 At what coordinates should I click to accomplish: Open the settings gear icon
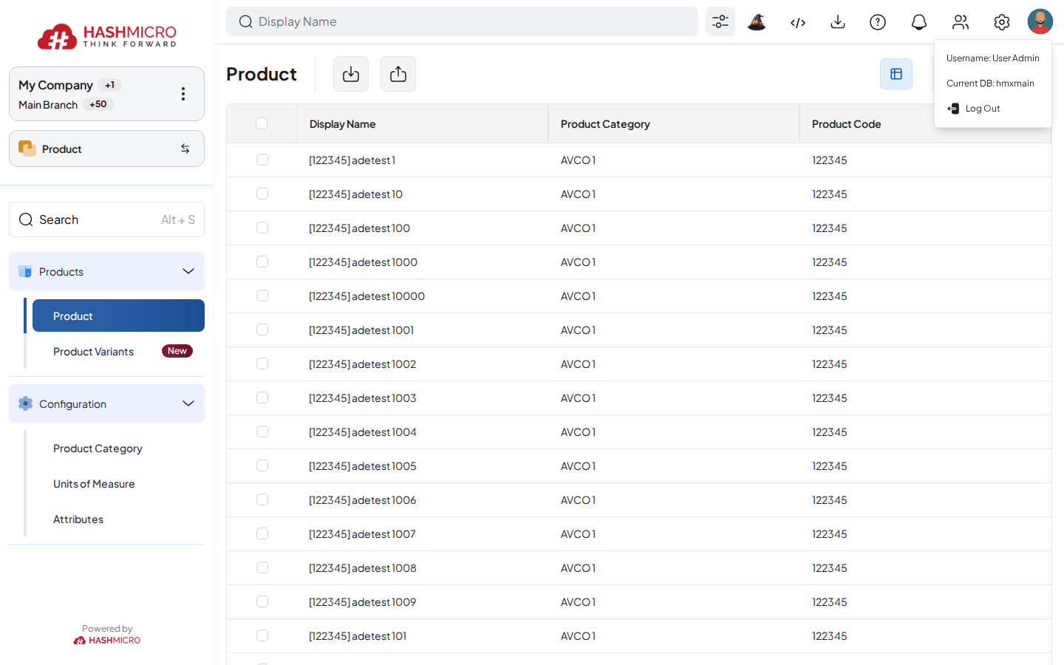[1002, 22]
